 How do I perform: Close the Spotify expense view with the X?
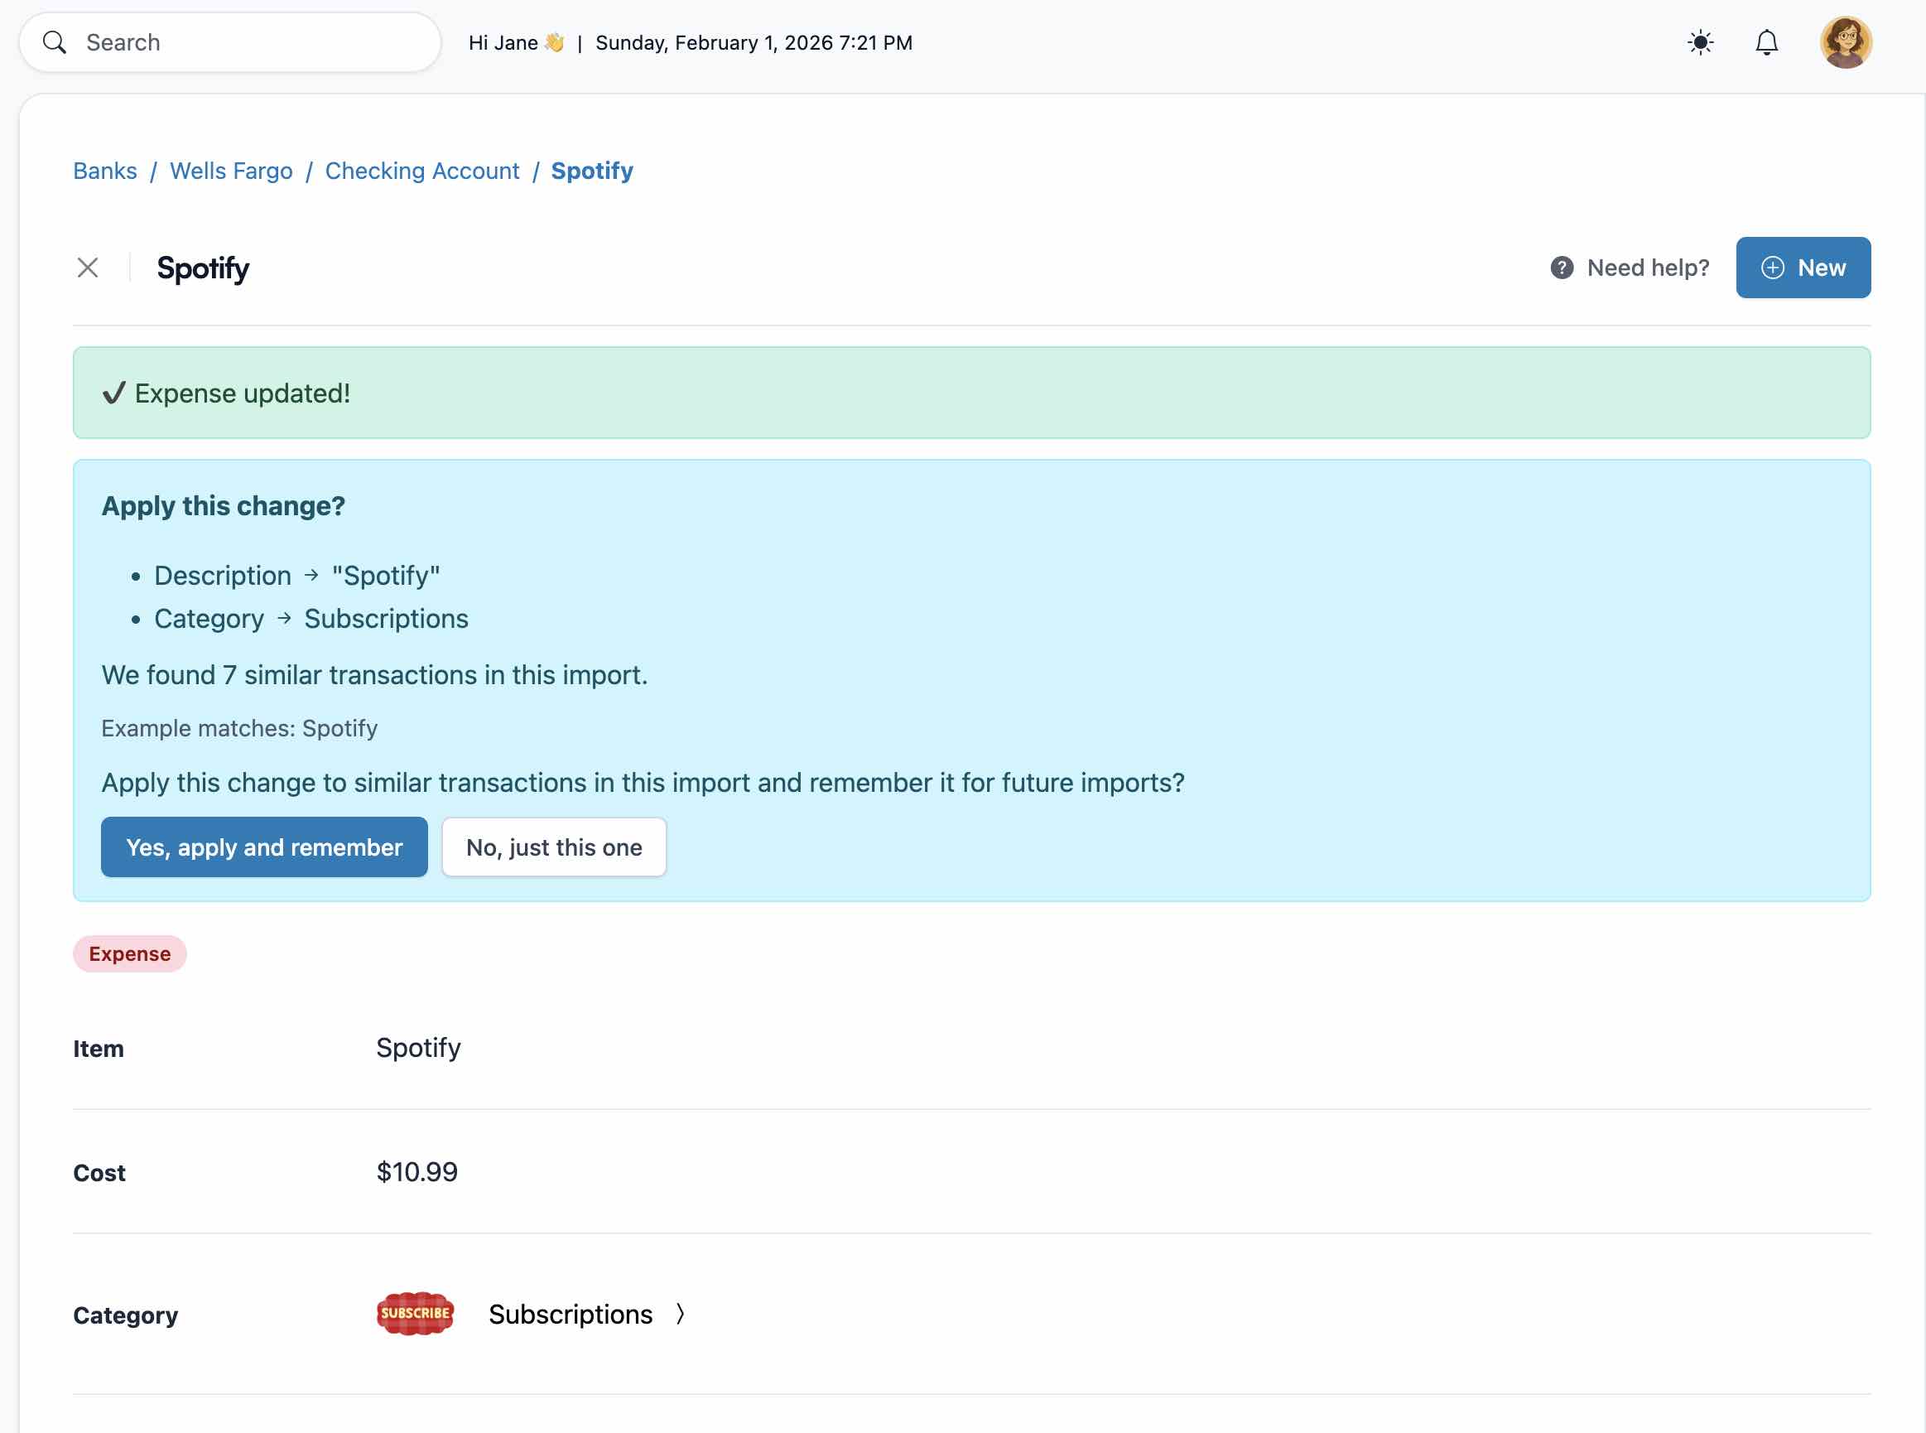[88, 268]
